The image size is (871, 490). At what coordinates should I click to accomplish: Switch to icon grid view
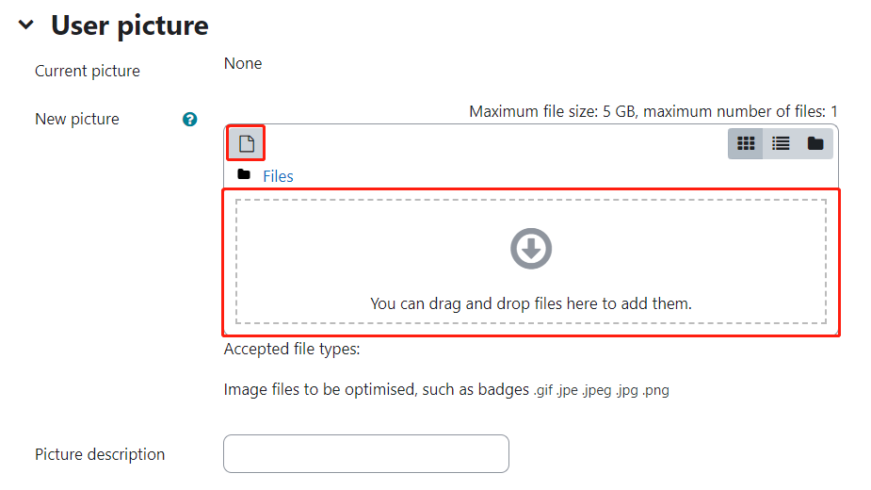pyautogui.click(x=746, y=143)
